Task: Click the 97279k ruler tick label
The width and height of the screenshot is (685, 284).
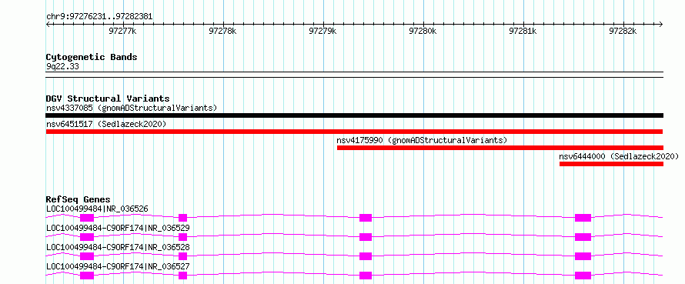Action: point(322,31)
